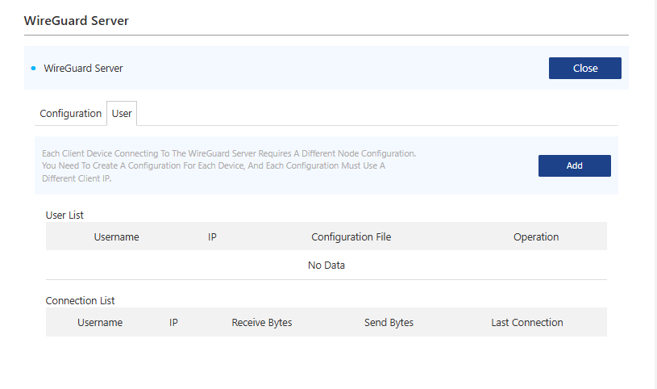Click the Username header in User List
This screenshot has width=657, height=389.
116,236
